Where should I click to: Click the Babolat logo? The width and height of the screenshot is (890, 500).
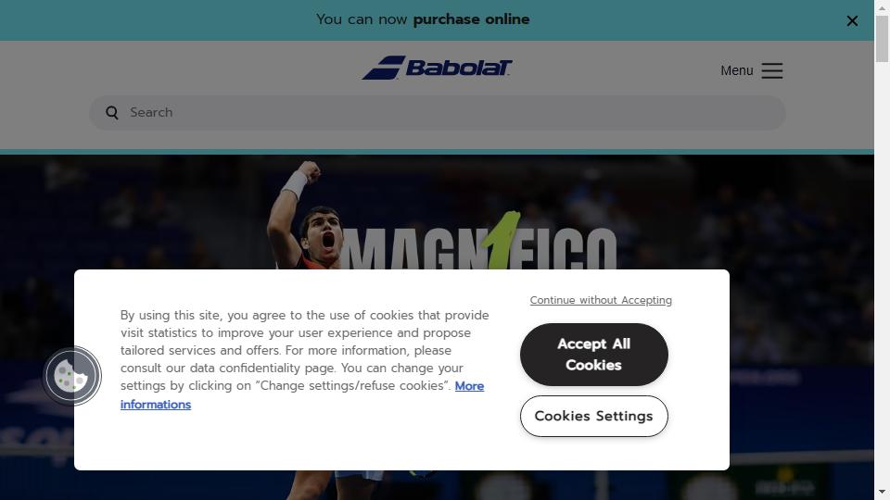[x=437, y=68]
